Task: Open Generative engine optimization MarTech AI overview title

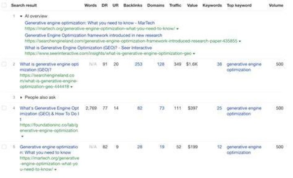Action: [x=90, y=23]
